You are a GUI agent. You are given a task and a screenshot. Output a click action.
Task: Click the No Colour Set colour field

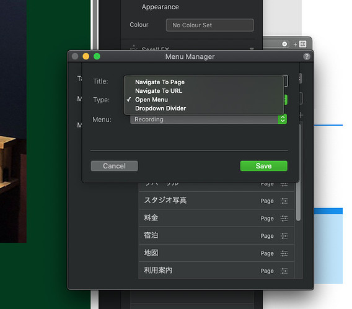pos(210,25)
